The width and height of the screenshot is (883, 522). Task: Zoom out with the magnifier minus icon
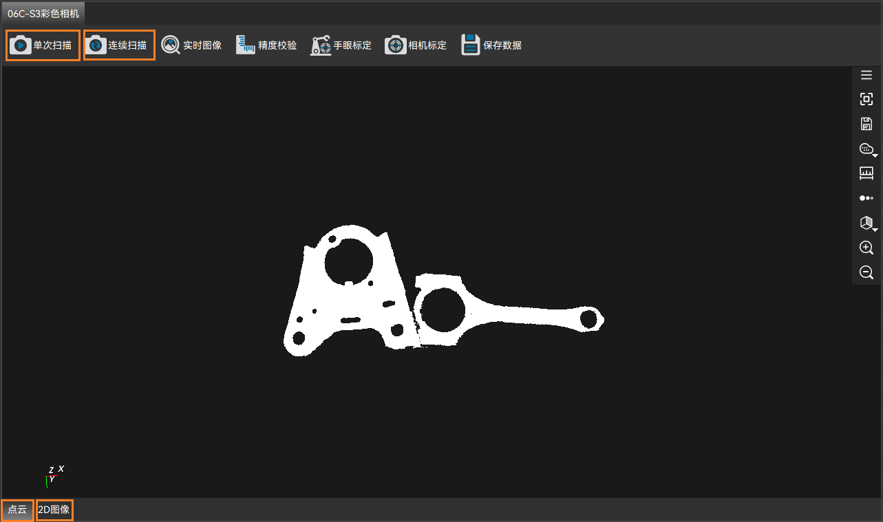coord(866,272)
